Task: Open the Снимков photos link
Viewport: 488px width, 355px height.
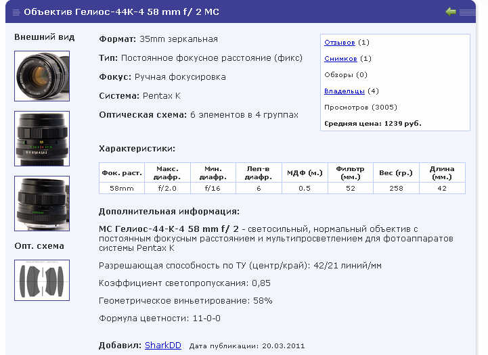Action: [340, 58]
